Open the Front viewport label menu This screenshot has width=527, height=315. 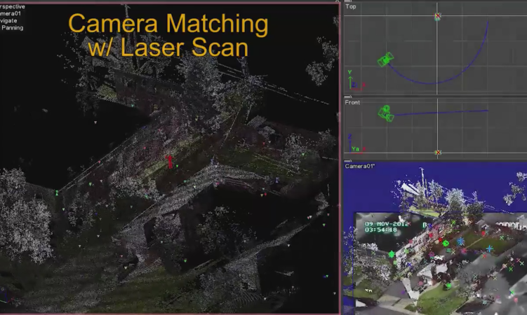pyautogui.click(x=352, y=102)
